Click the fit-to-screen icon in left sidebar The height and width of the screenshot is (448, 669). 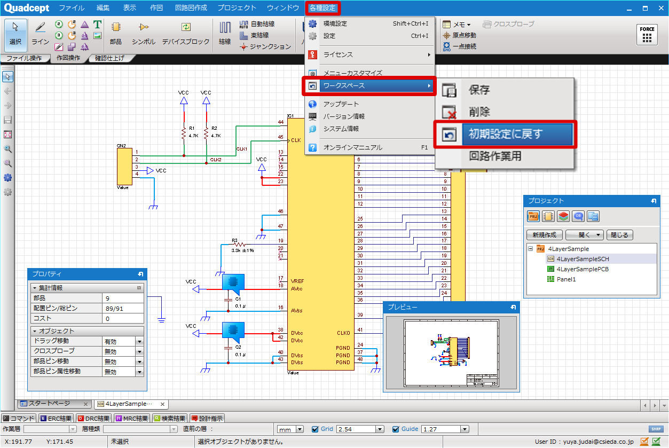point(7,135)
